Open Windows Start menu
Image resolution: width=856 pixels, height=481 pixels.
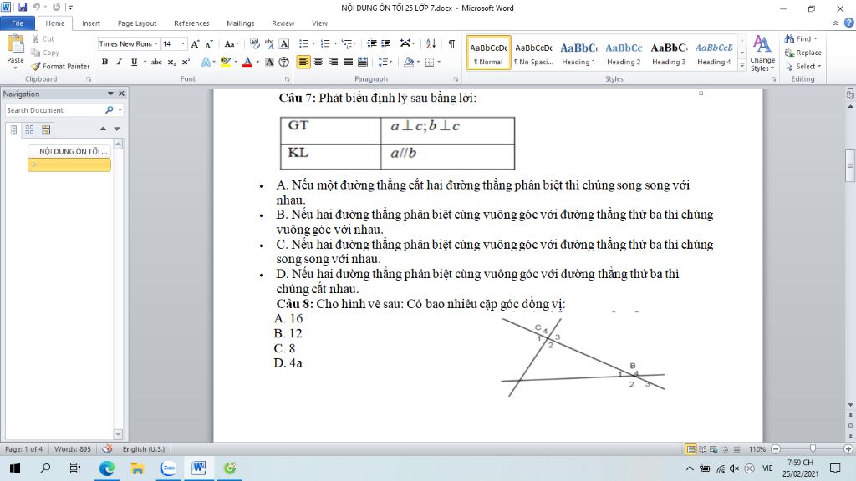click(15, 468)
